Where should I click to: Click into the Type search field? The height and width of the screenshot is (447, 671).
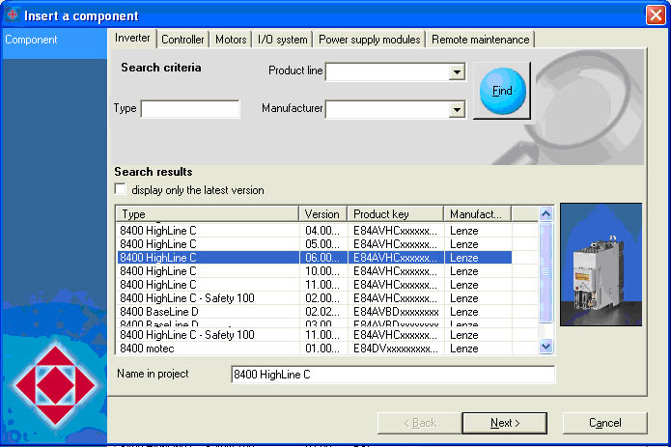point(190,109)
